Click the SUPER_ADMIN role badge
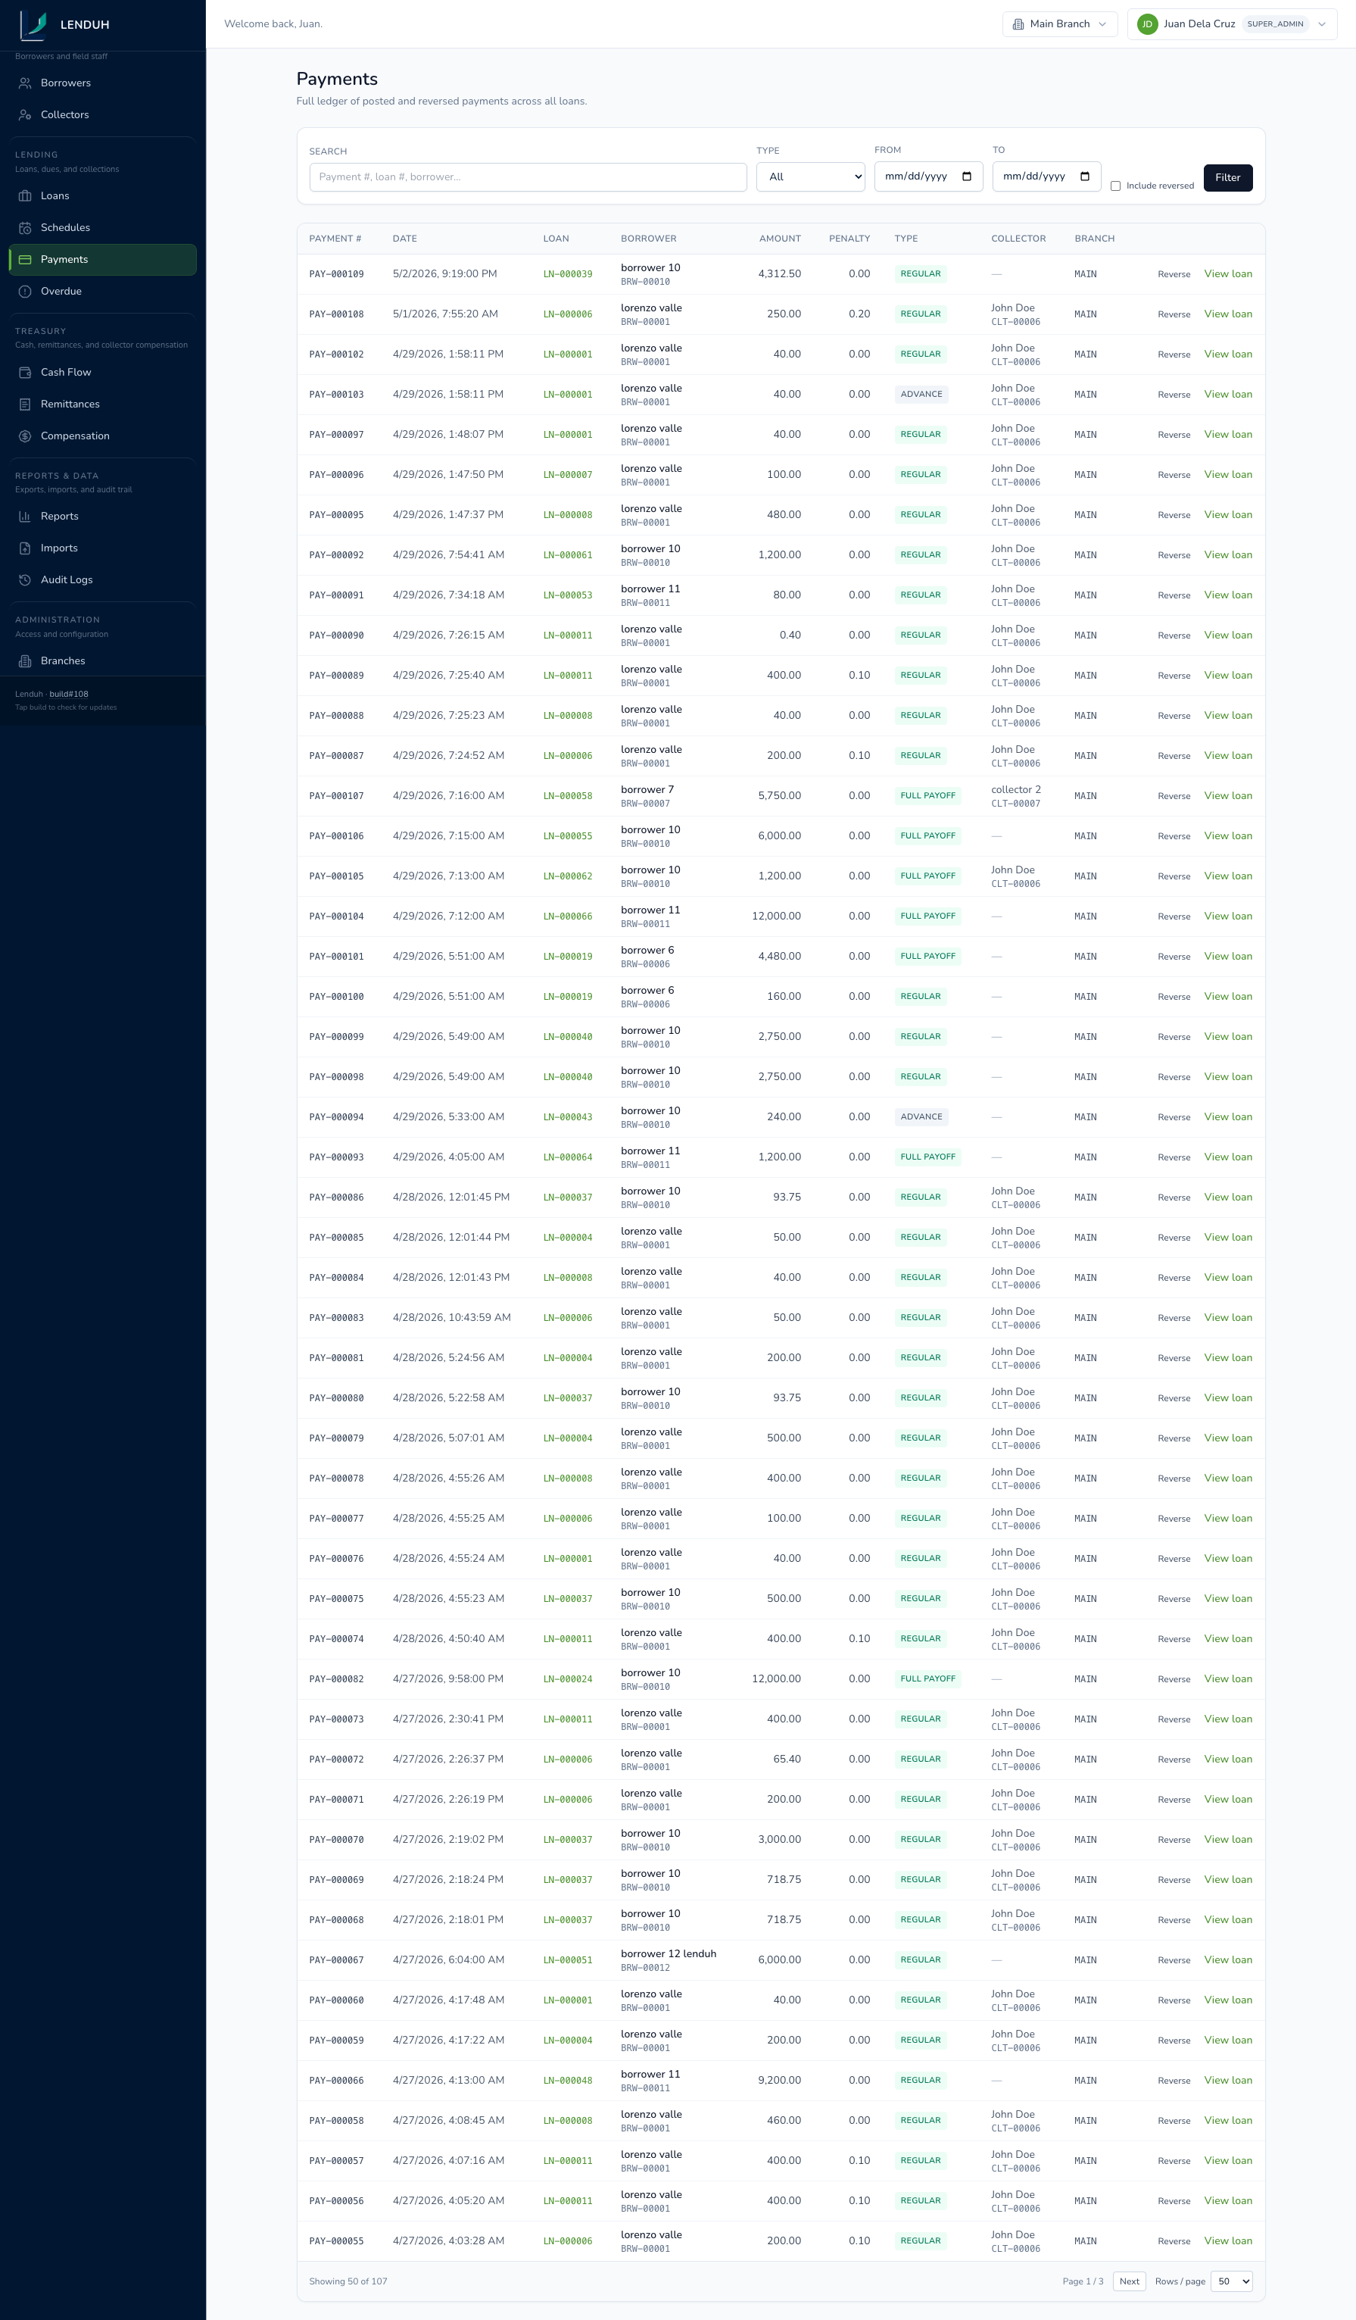Screen dimensions: 1356x2320 tap(1275, 24)
